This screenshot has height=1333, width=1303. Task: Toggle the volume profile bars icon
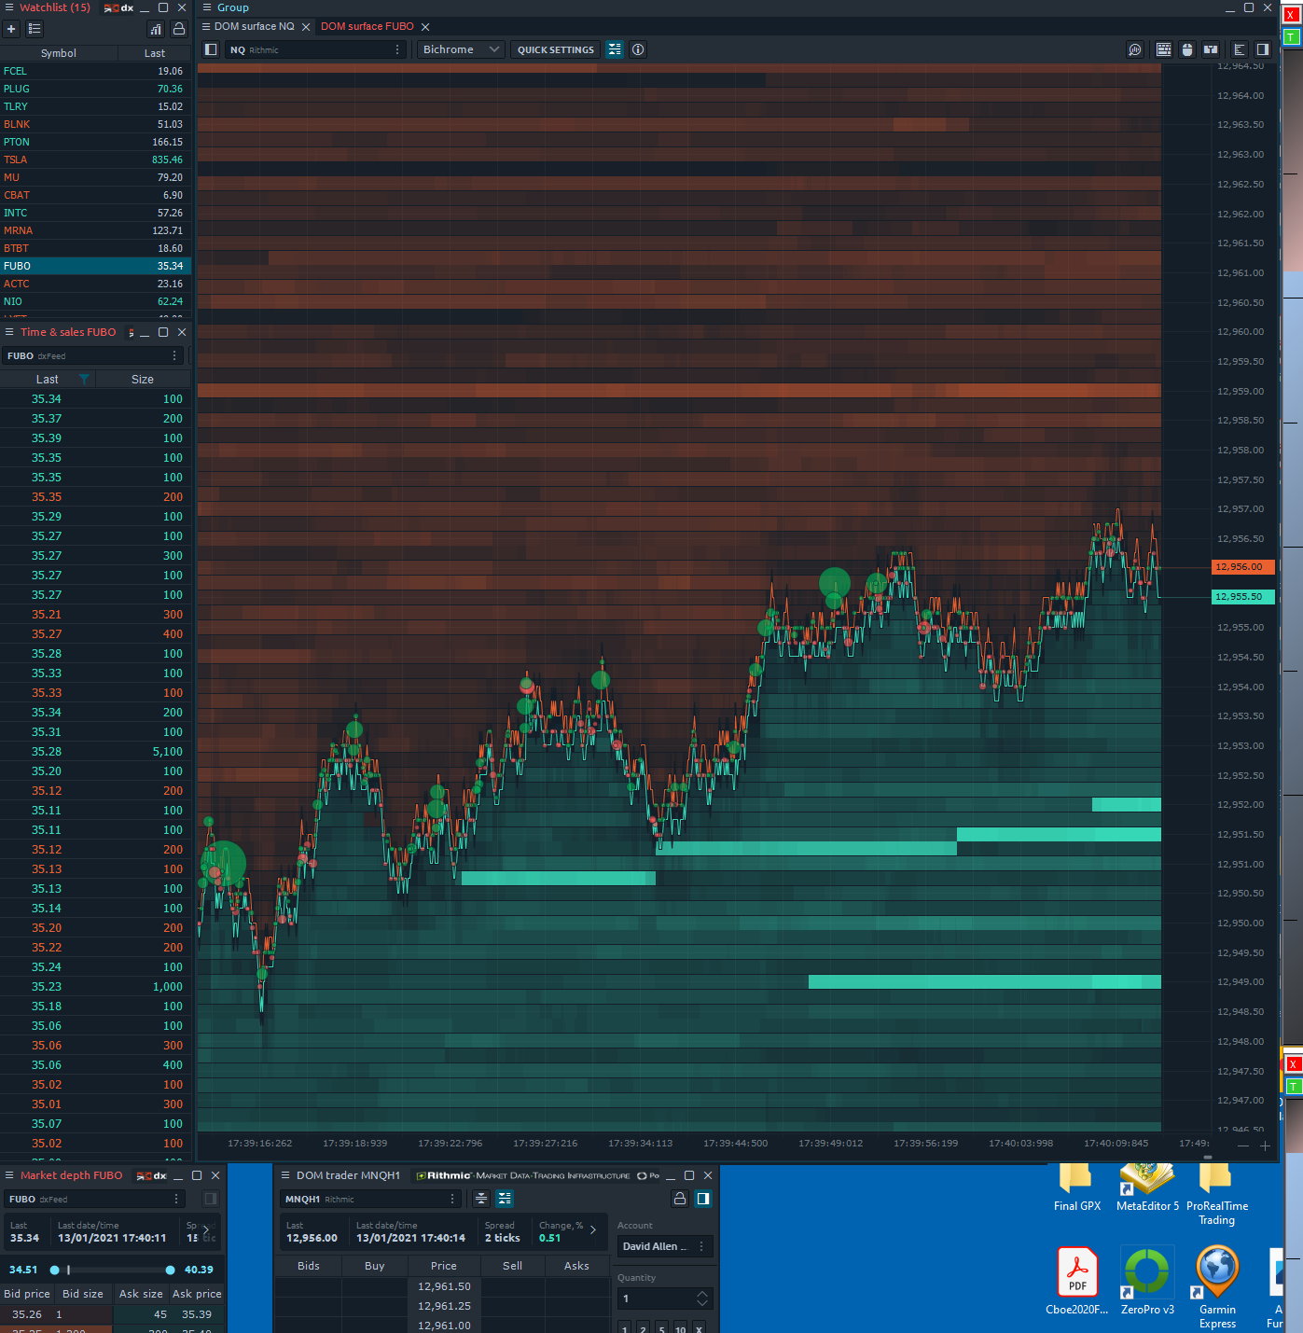coord(1240,49)
